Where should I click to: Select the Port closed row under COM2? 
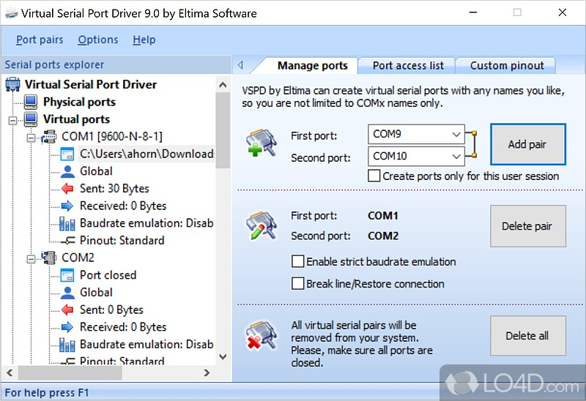(108, 275)
